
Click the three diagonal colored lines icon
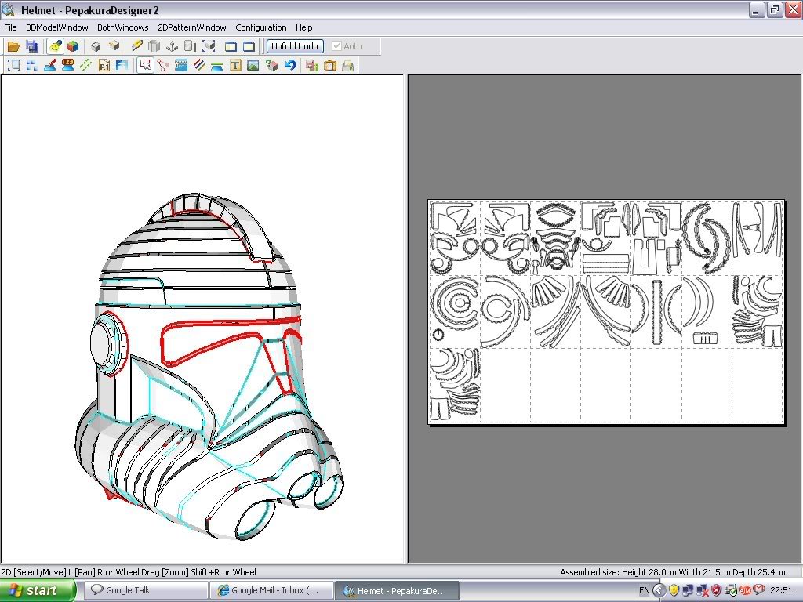[199, 66]
